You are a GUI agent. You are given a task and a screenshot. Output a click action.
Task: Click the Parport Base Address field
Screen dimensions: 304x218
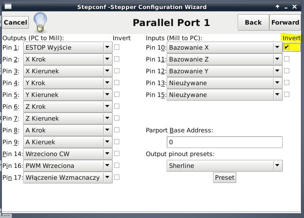[224, 142]
